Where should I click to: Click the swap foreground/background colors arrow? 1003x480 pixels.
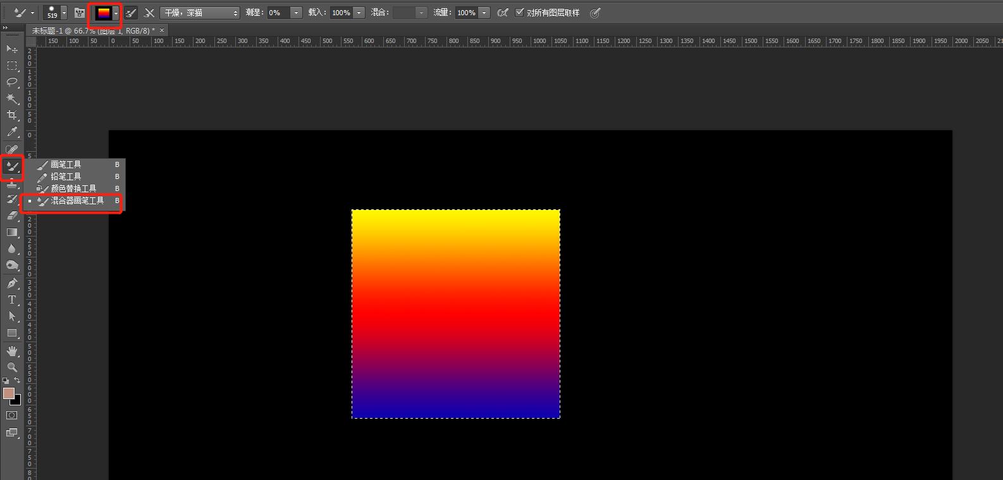(17, 381)
